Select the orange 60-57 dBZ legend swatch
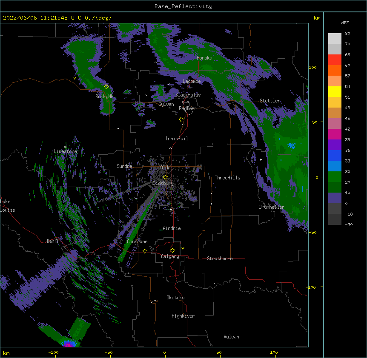The image size is (367, 358). tap(335, 71)
